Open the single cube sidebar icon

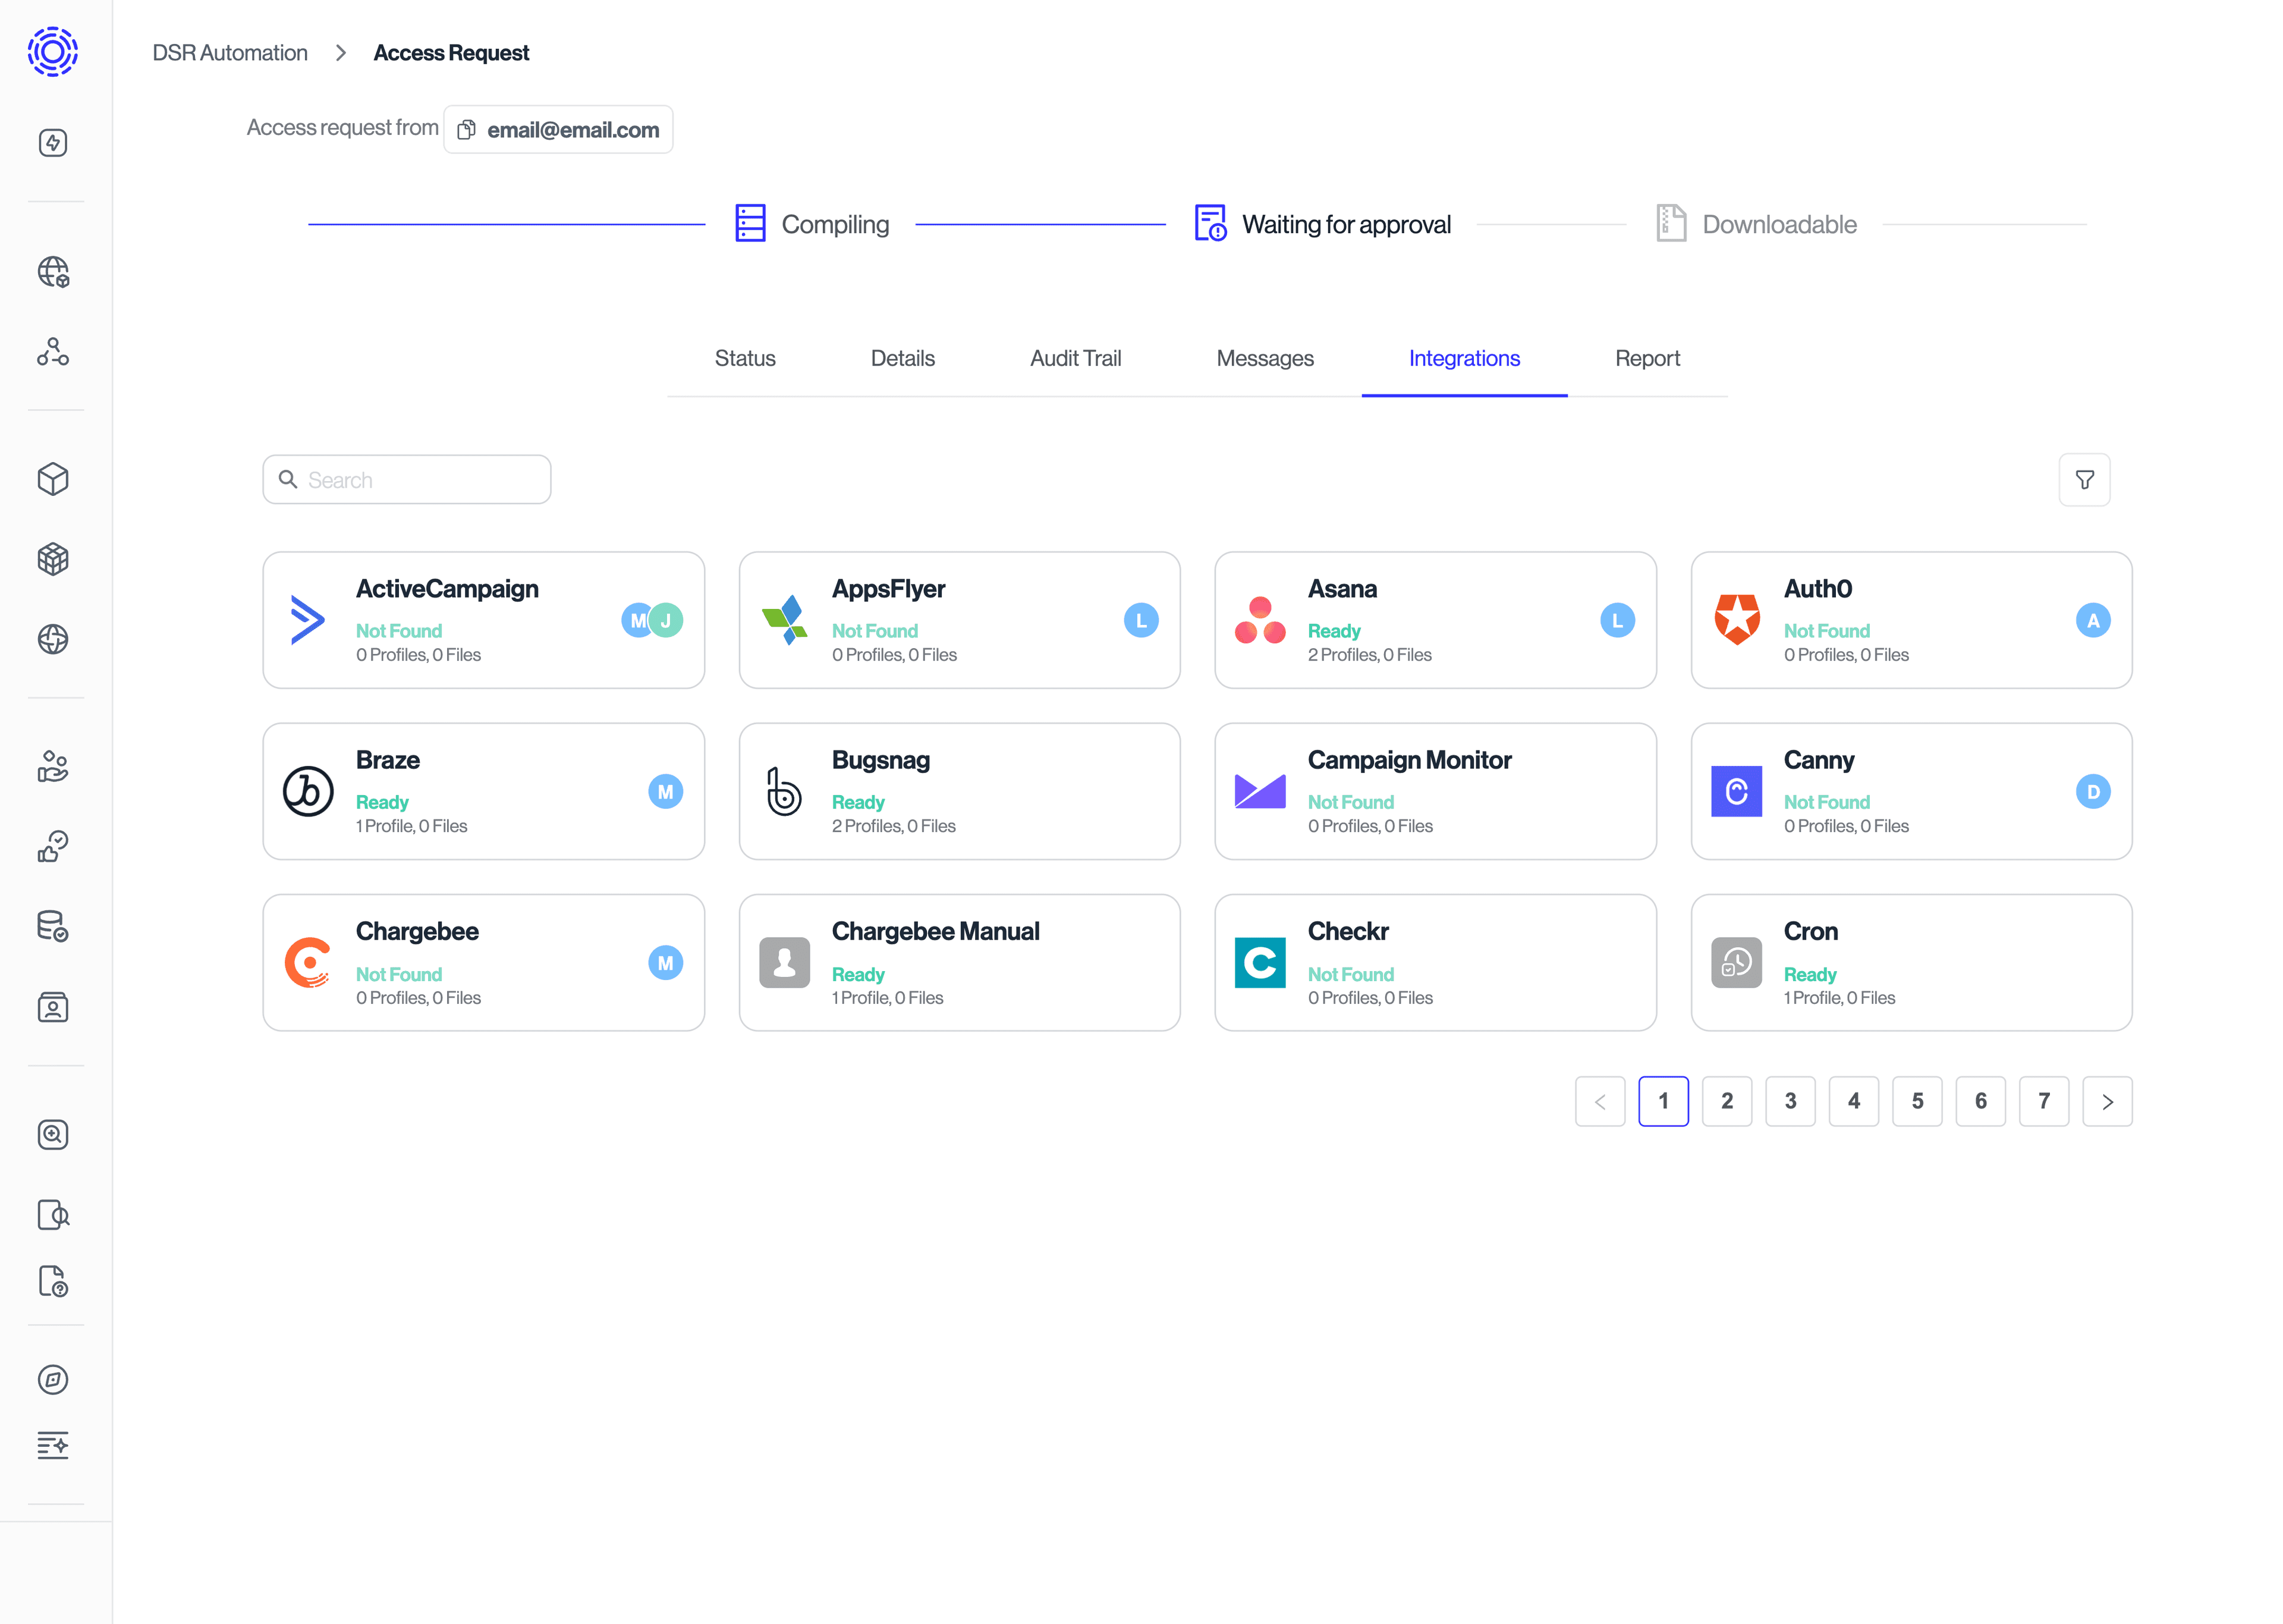[x=53, y=480]
